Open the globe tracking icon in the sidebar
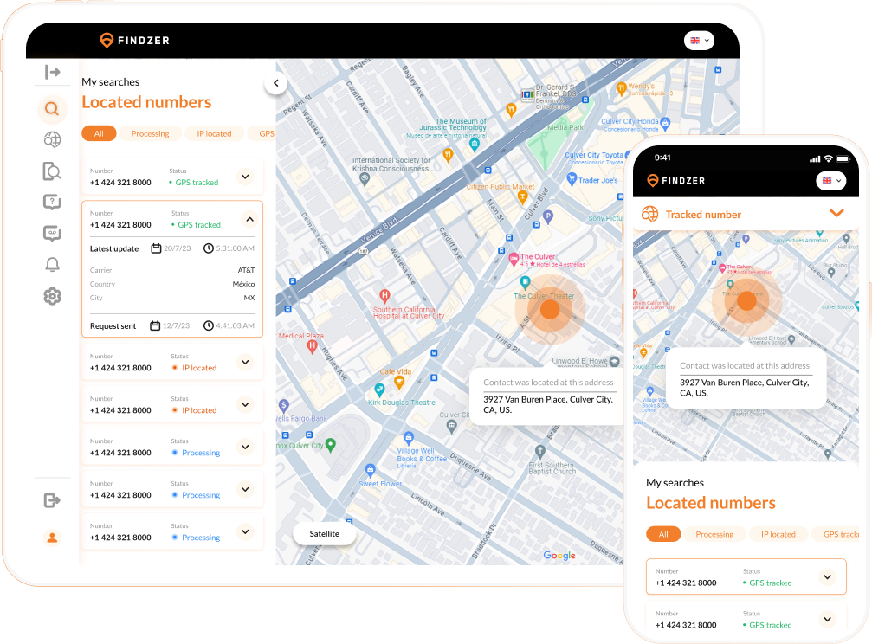 coord(52,139)
